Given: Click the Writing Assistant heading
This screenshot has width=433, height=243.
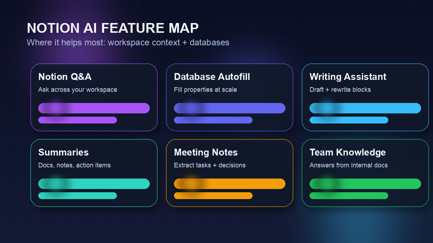Looking at the screenshot, I should tap(348, 77).
